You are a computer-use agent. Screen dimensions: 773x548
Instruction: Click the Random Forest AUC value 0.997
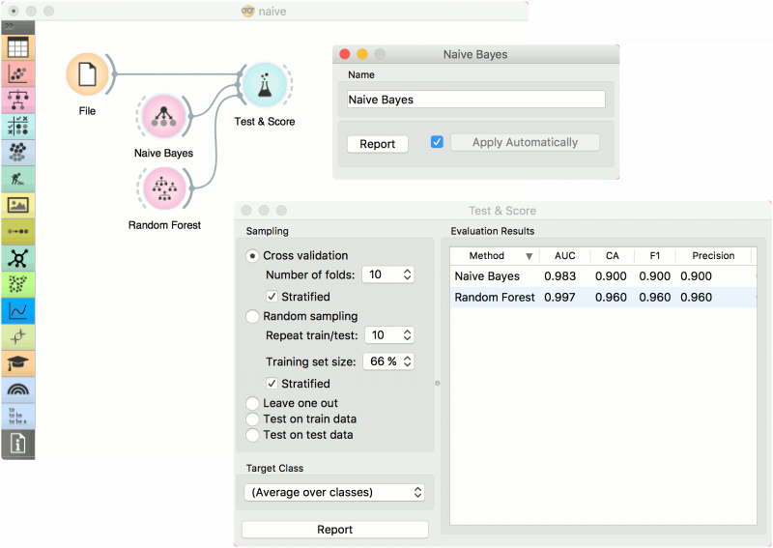(x=559, y=298)
